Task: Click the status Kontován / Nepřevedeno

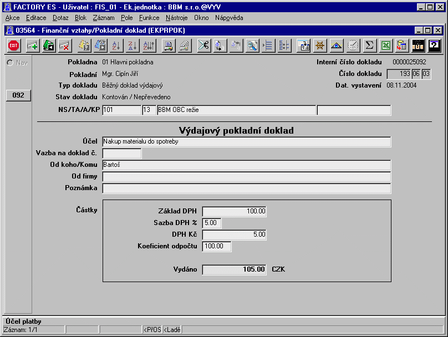Action: (136, 97)
